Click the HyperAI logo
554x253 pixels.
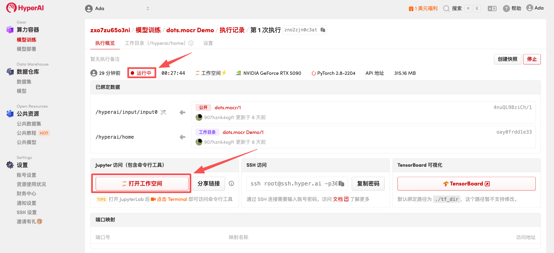(x=25, y=8)
